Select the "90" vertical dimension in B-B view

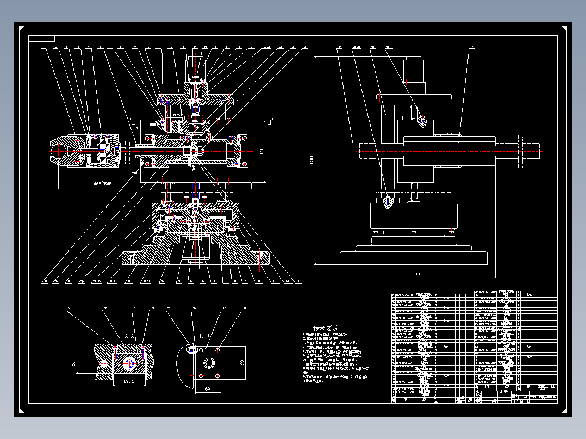pos(242,362)
